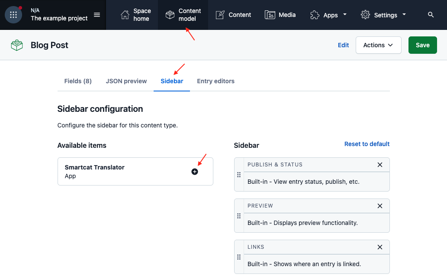Click the 'LINKS' widget header text

256,247
